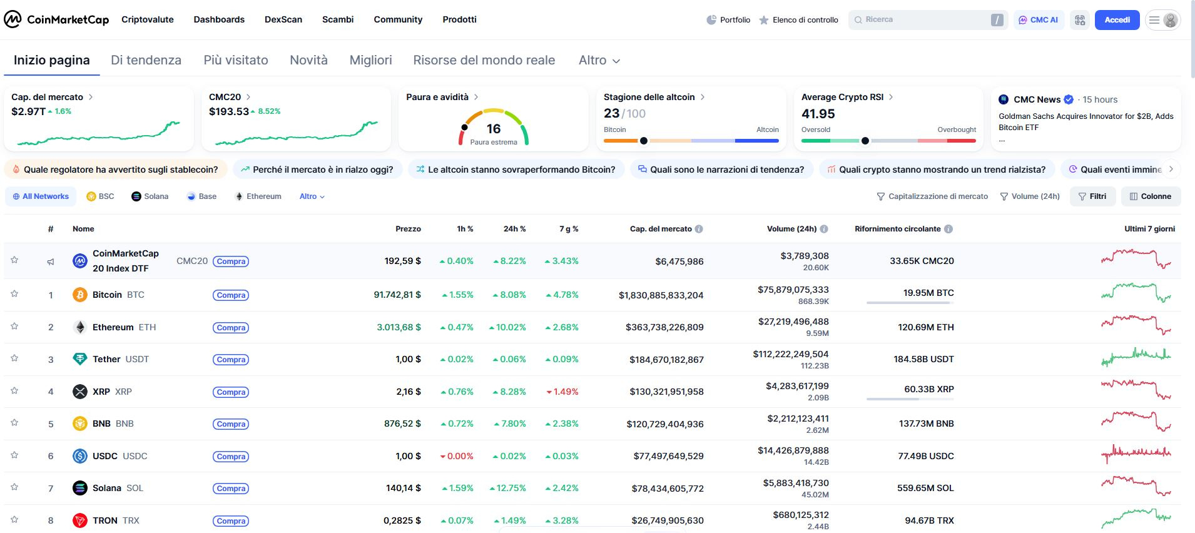Open Volume (24h) filter

pos(1030,196)
